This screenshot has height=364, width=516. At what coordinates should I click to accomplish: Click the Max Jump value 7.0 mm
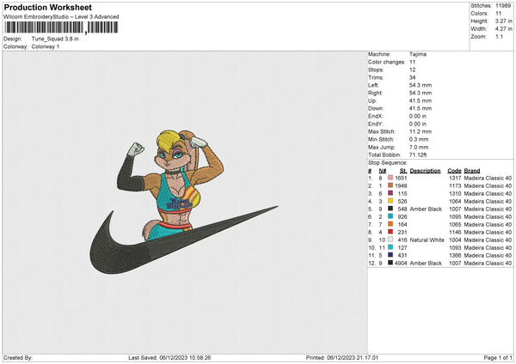click(419, 147)
